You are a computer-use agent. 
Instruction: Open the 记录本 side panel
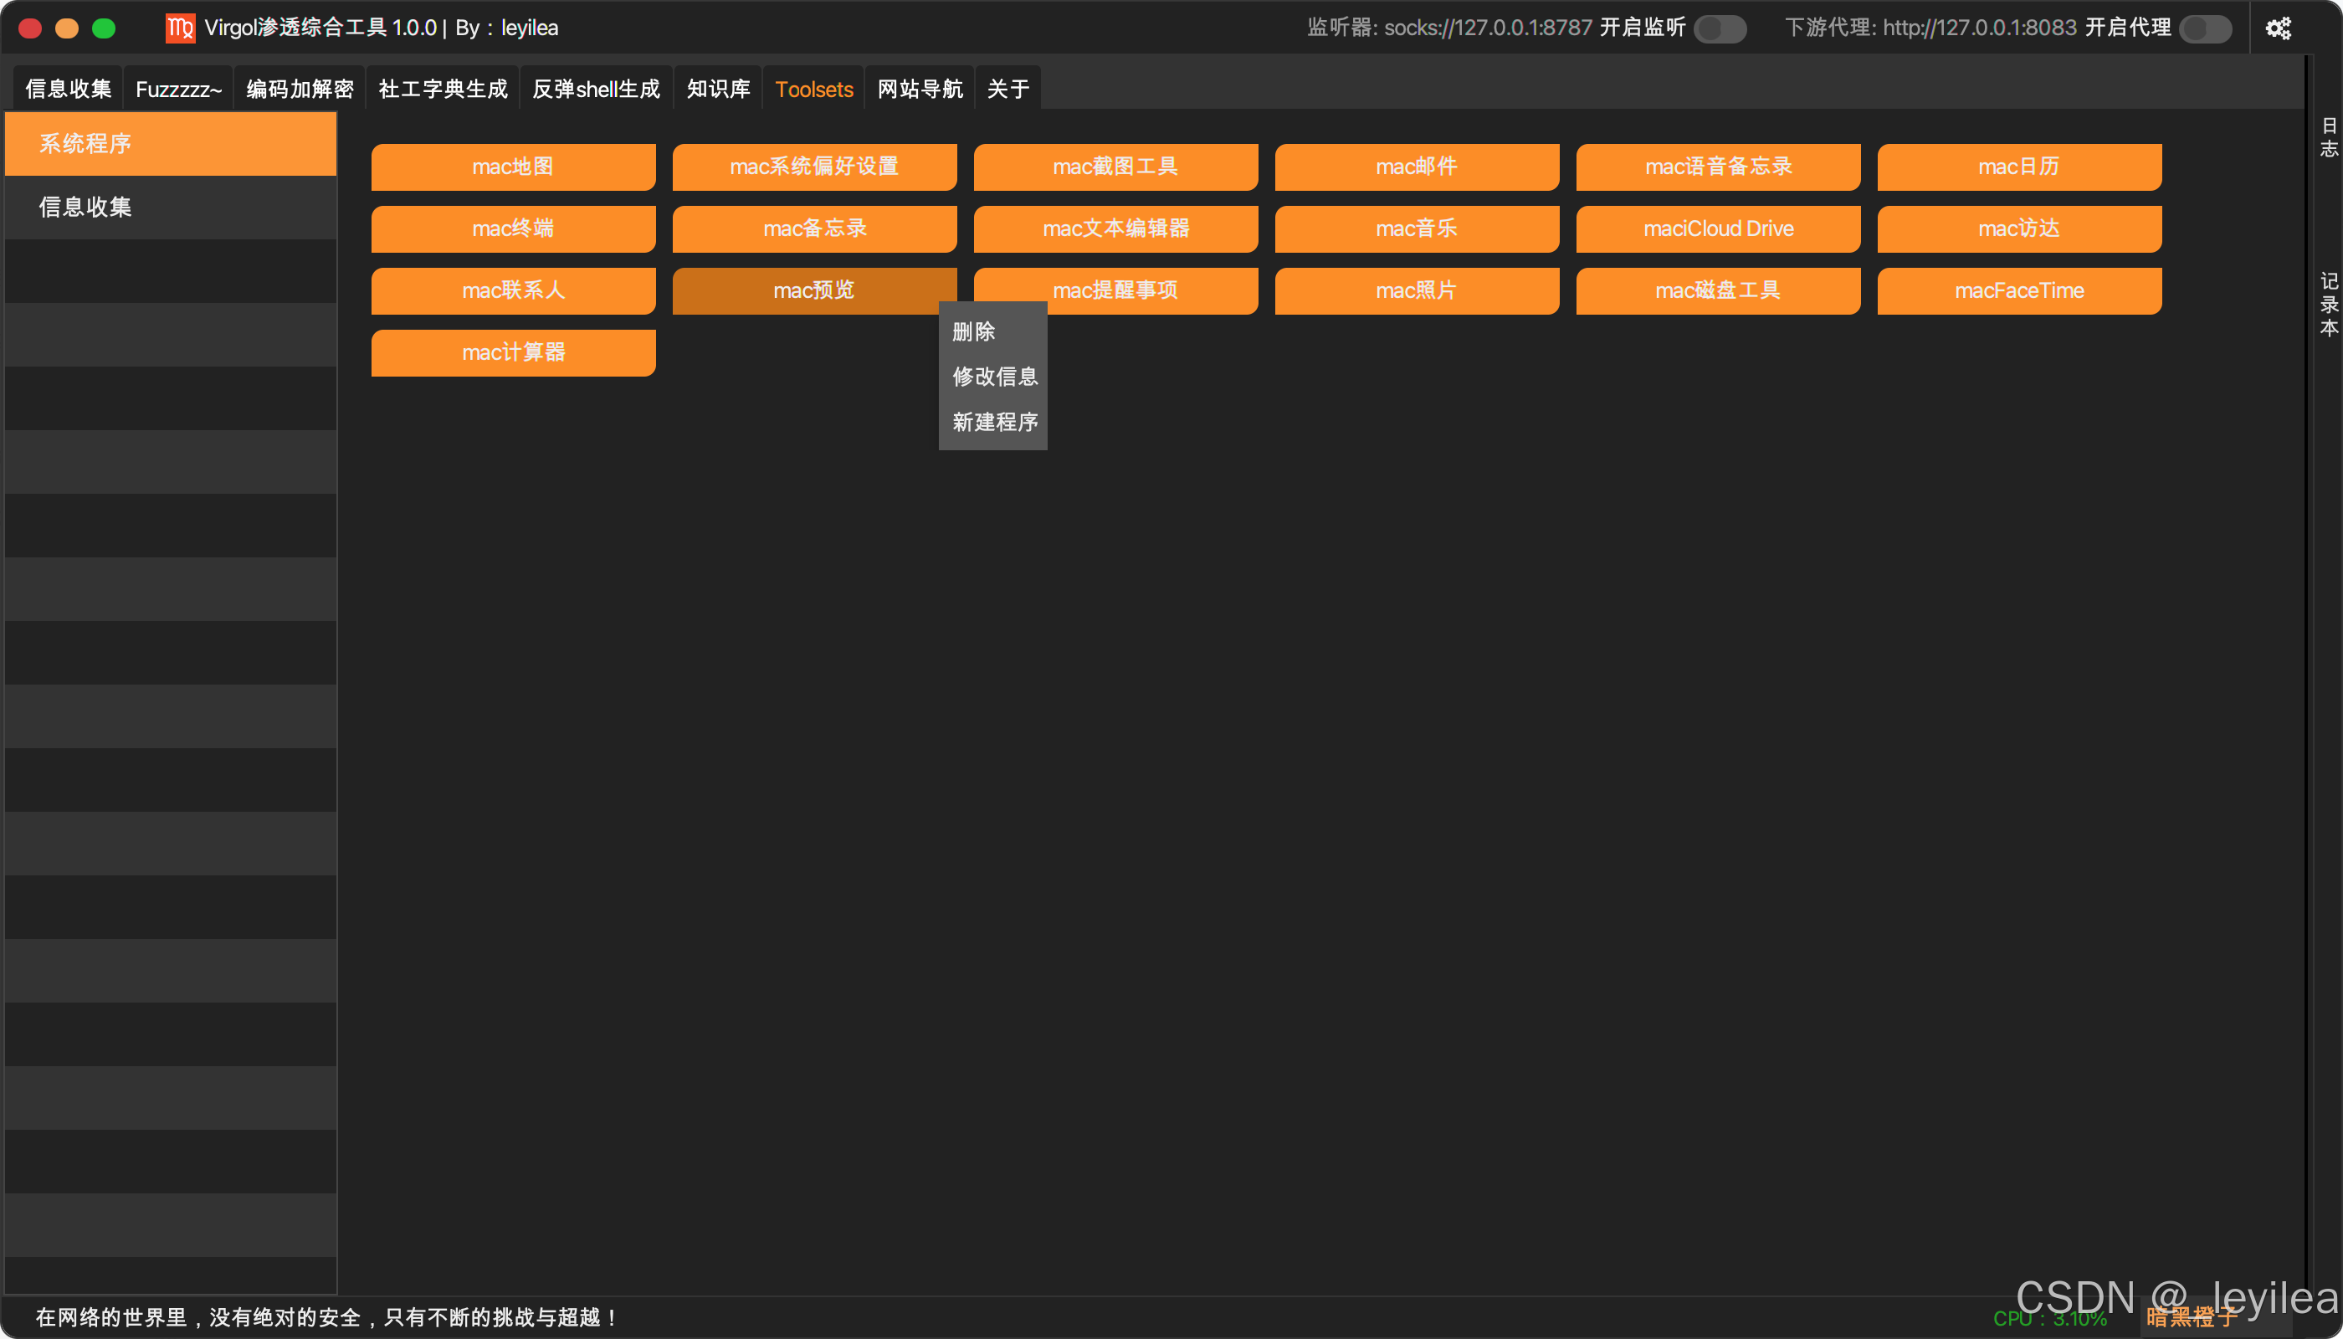2328,305
